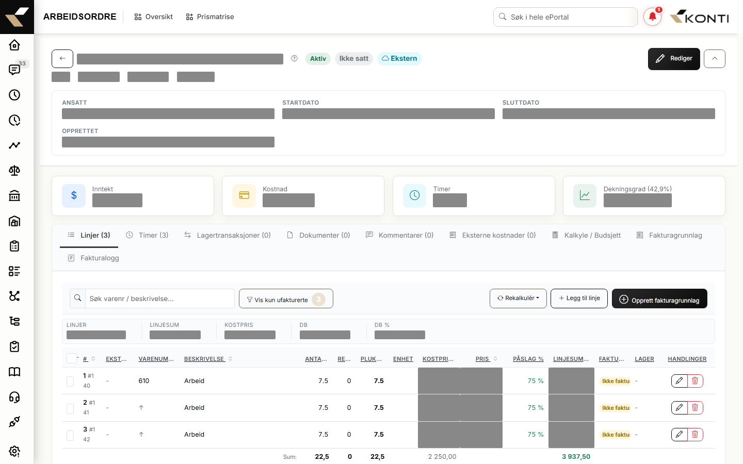Viewport: 743px width, 464px height.
Task: Click the pencil edit icon for row 2
Action: pos(680,407)
